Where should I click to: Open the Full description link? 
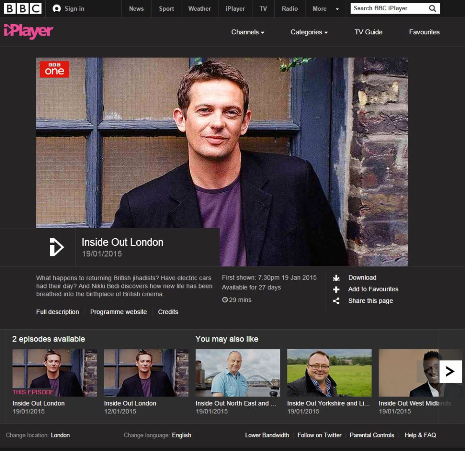(58, 312)
